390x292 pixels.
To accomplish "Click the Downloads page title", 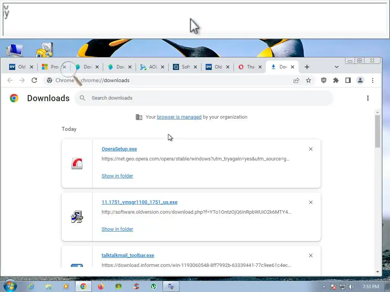I will [x=48, y=98].
